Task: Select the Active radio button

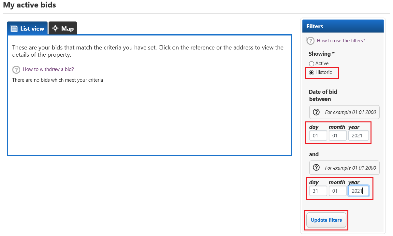Action: [312, 64]
